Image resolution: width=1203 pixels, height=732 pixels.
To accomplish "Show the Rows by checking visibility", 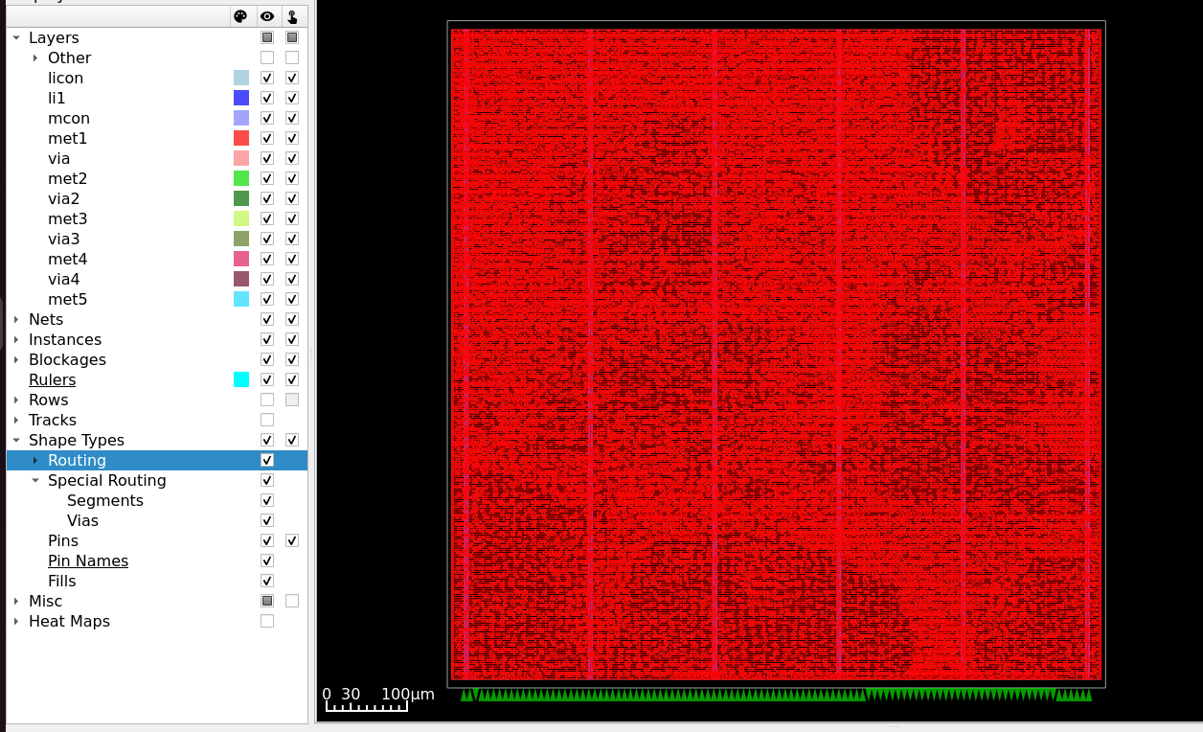I will pyautogui.click(x=267, y=400).
